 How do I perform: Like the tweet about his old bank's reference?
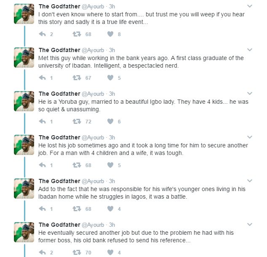pos(110,252)
